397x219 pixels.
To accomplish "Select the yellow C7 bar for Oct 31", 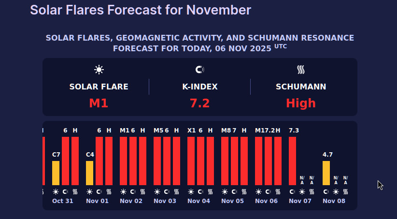I will coord(56,173).
